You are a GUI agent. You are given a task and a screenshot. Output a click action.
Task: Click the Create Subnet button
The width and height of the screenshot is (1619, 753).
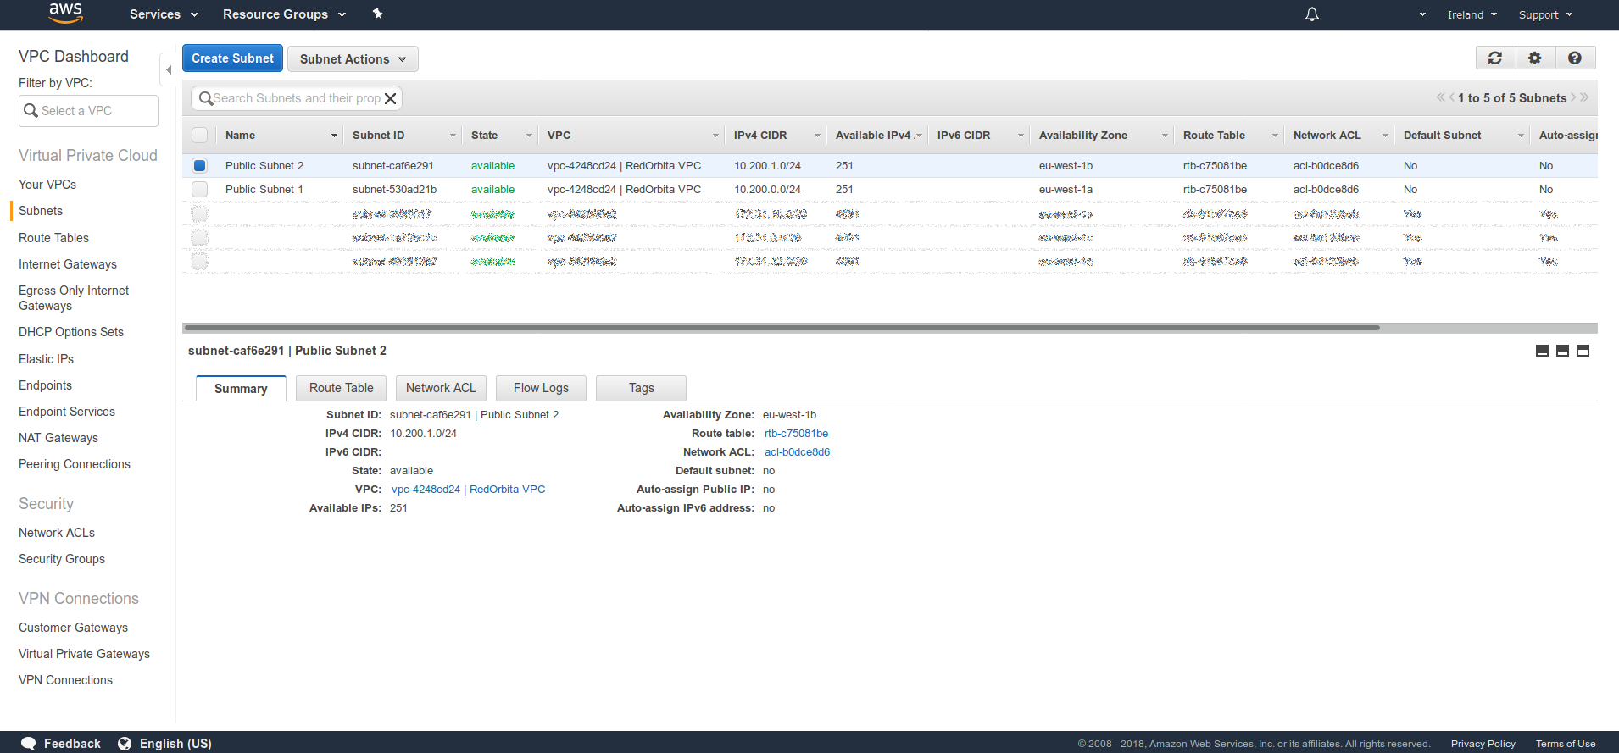click(232, 58)
